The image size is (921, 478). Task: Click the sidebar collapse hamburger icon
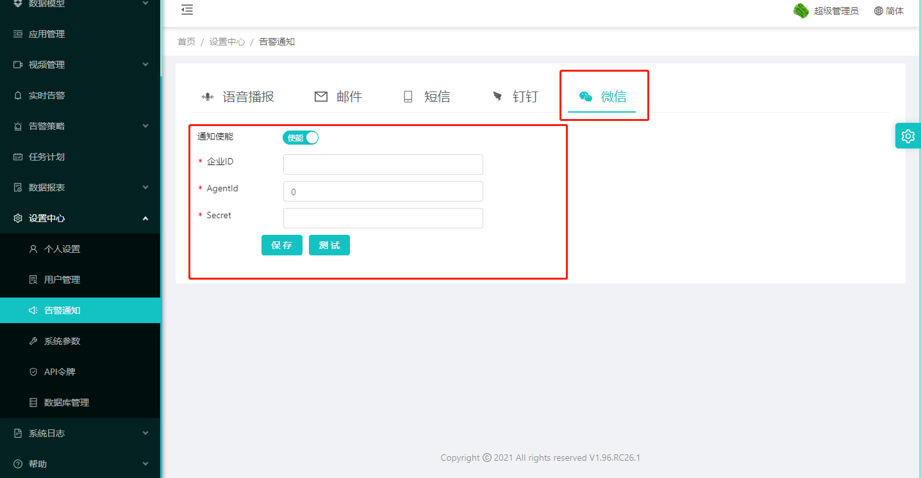point(187,10)
